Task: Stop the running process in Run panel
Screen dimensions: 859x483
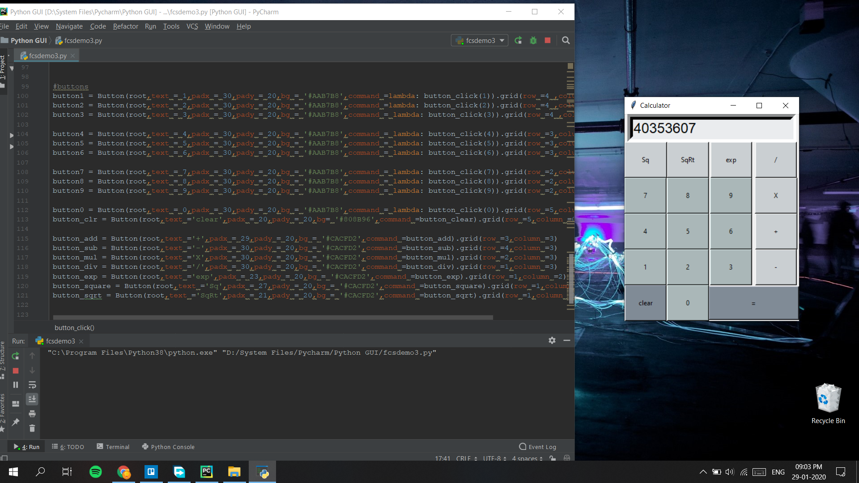Action: click(15, 371)
